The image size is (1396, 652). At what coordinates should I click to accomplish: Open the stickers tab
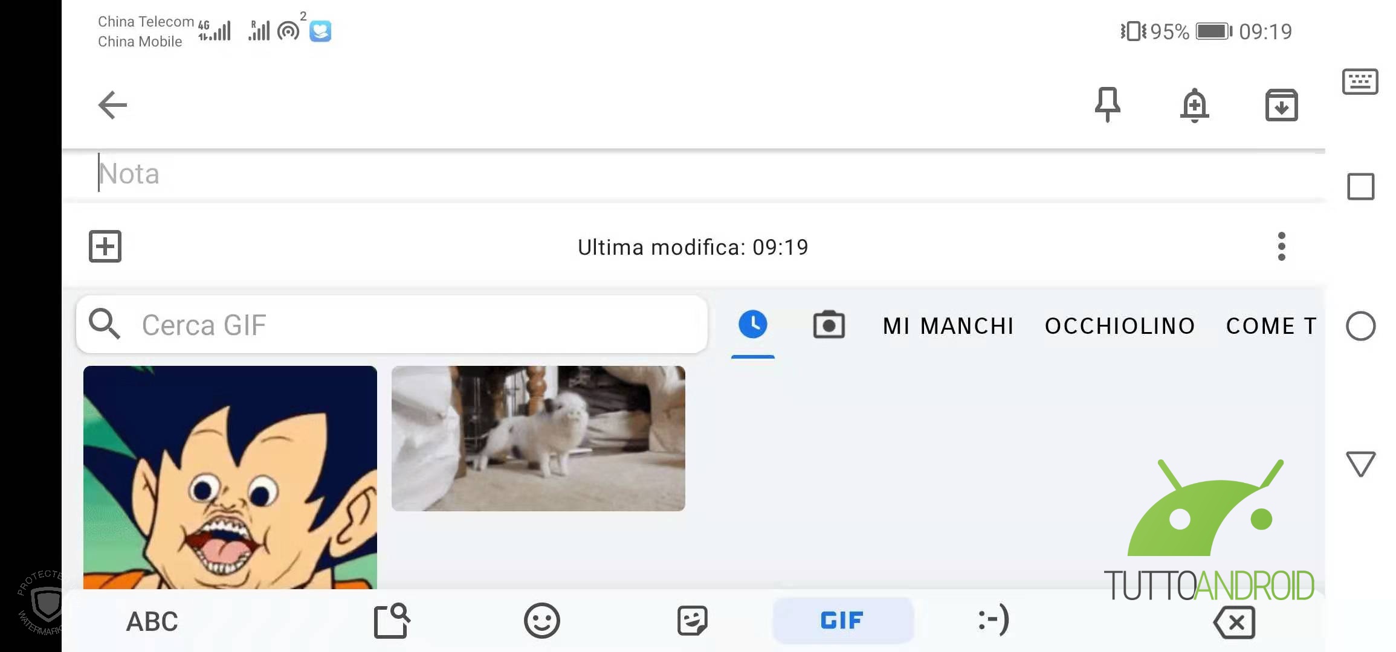(x=692, y=621)
